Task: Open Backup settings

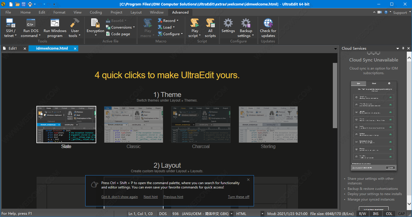Action: [x=246, y=28]
